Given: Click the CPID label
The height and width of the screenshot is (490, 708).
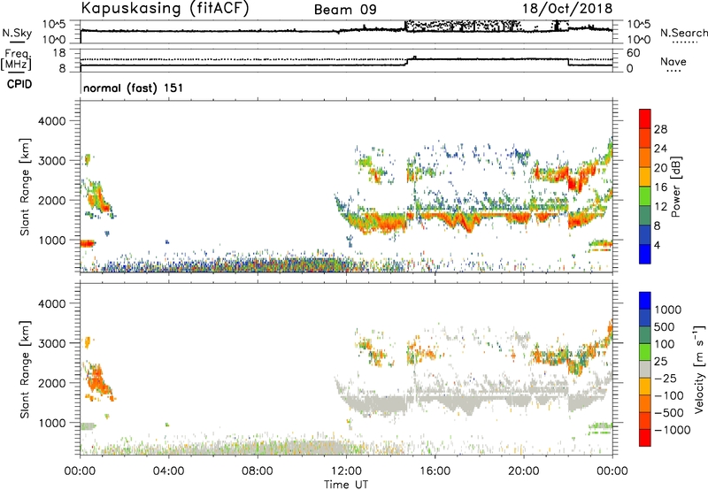Looking at the screenshot, I should 19,84.
